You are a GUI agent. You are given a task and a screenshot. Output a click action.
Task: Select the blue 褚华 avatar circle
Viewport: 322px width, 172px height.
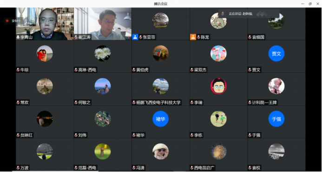click(x=161, y=119)
